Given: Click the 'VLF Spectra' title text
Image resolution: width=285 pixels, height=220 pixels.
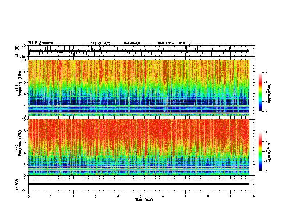Looking at the screenshot, I should pyautogui.click(x=41, y=43).
